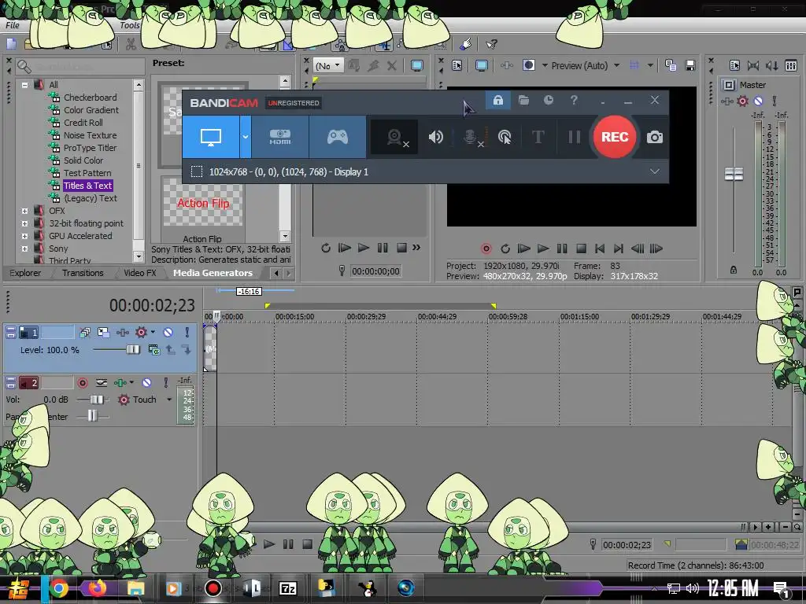Open the screen mode dropdown arrow in Bandicam
This screenshot has width=806, height=604.
[246, 137]
